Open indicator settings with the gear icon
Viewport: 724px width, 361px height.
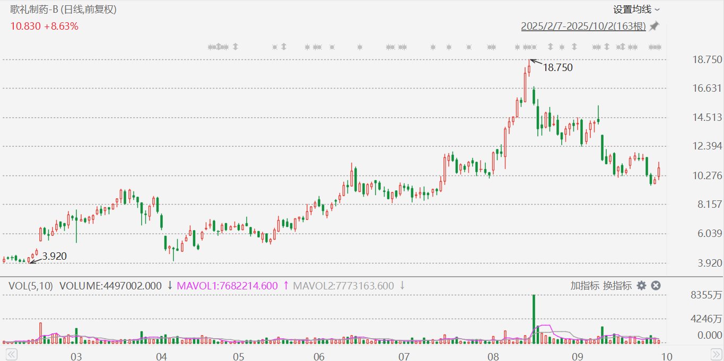641,286
